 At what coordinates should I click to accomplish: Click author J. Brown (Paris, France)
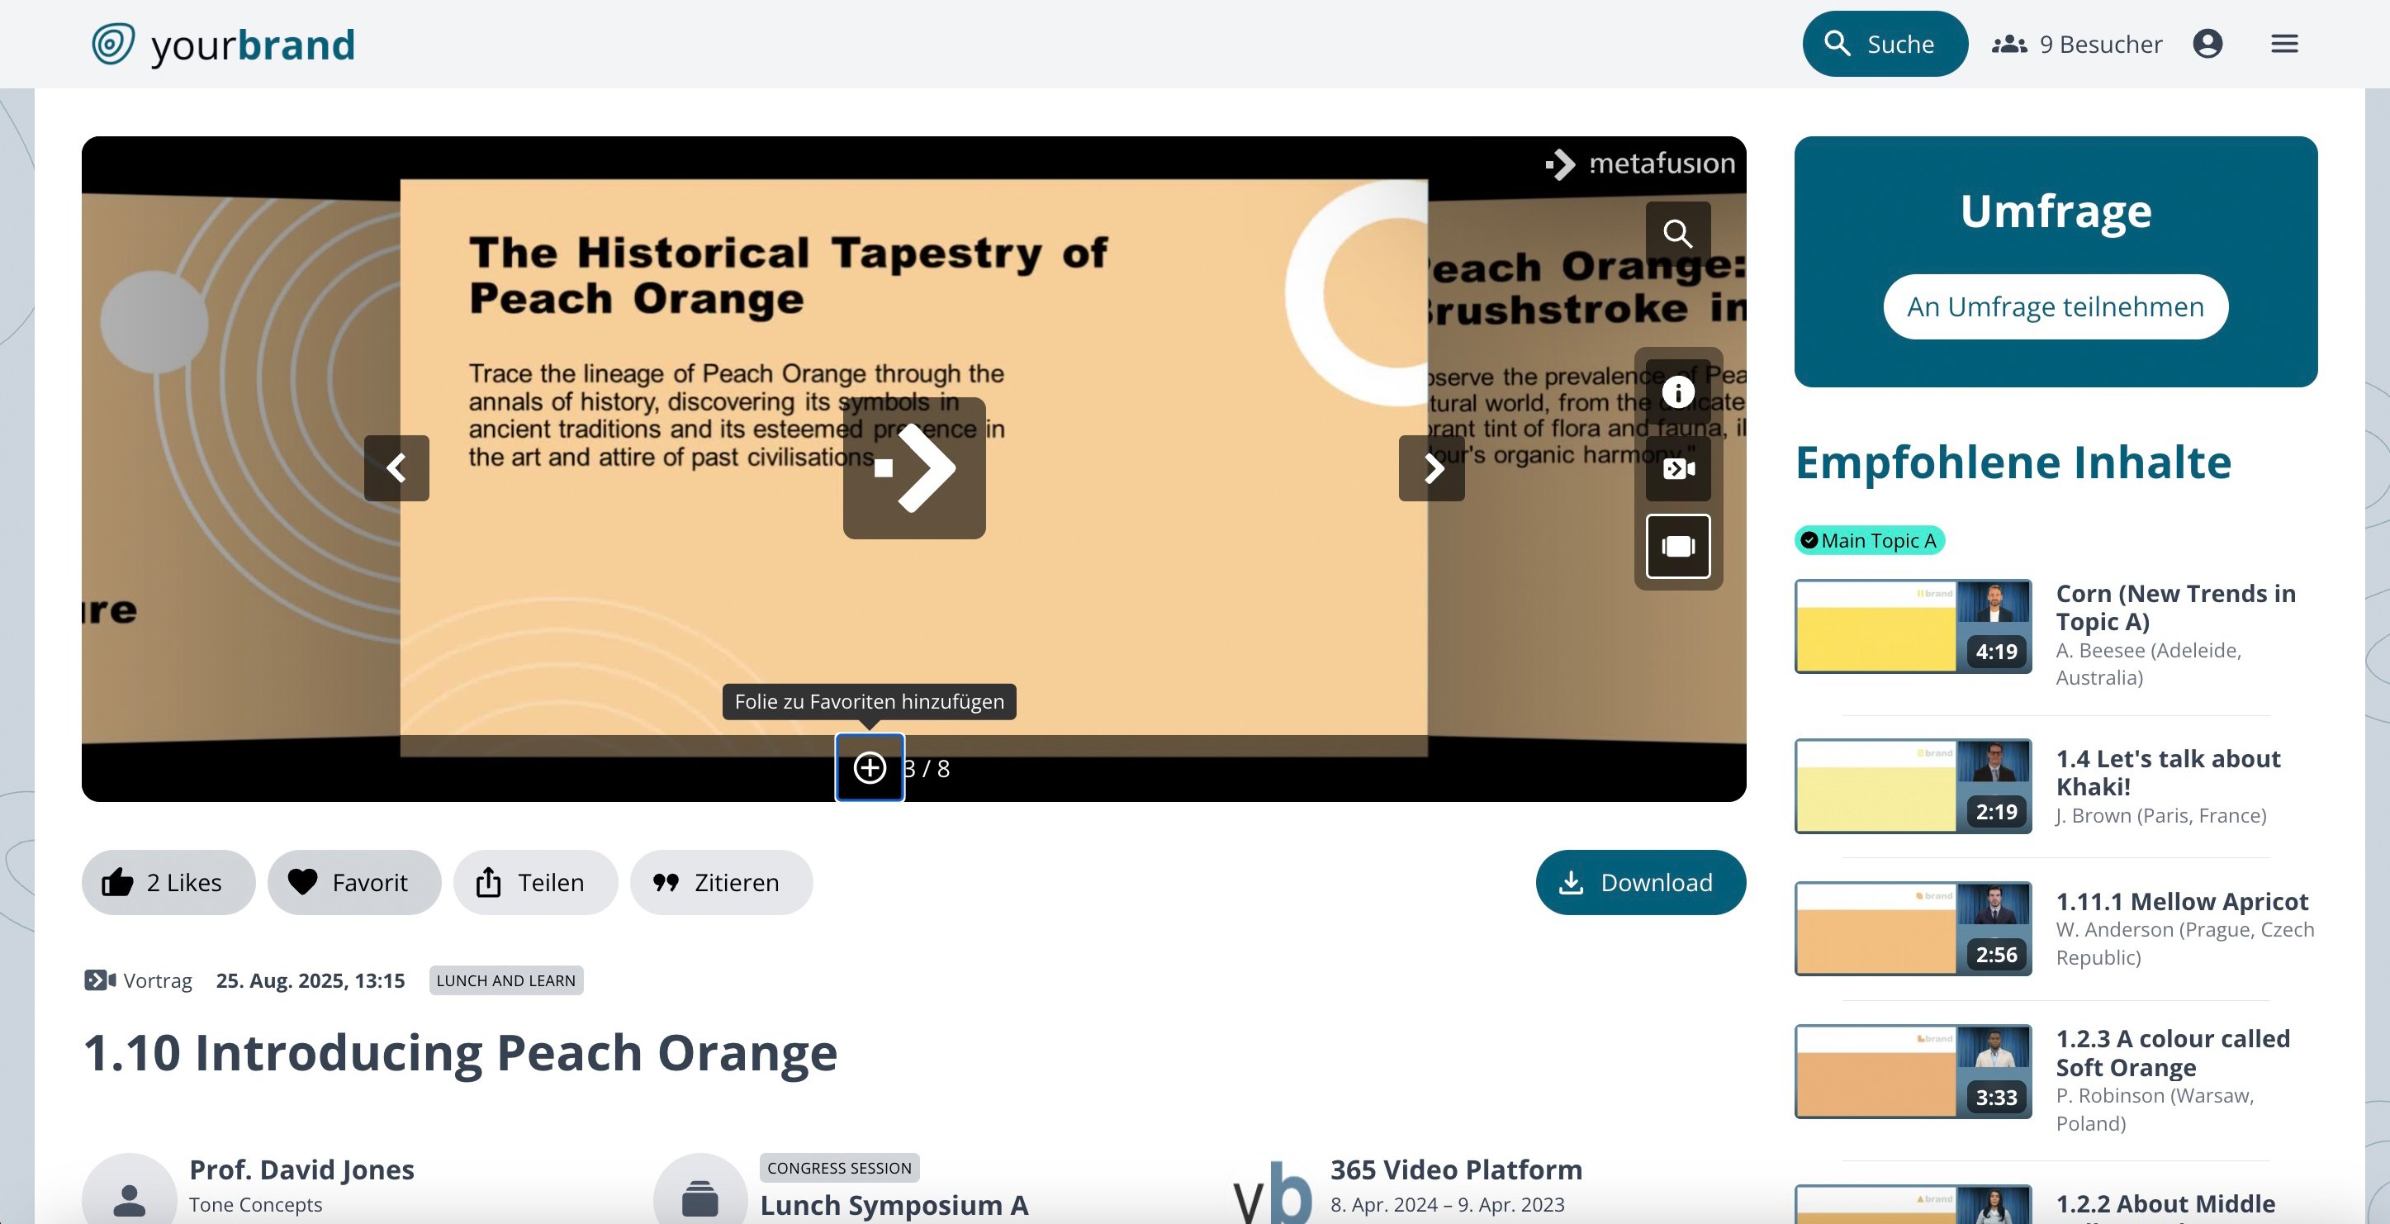[2161, 815]
